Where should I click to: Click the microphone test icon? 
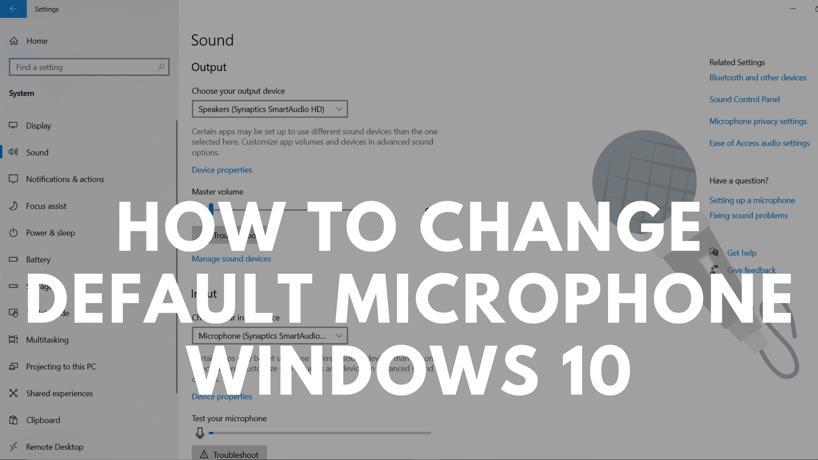point(199,432)
